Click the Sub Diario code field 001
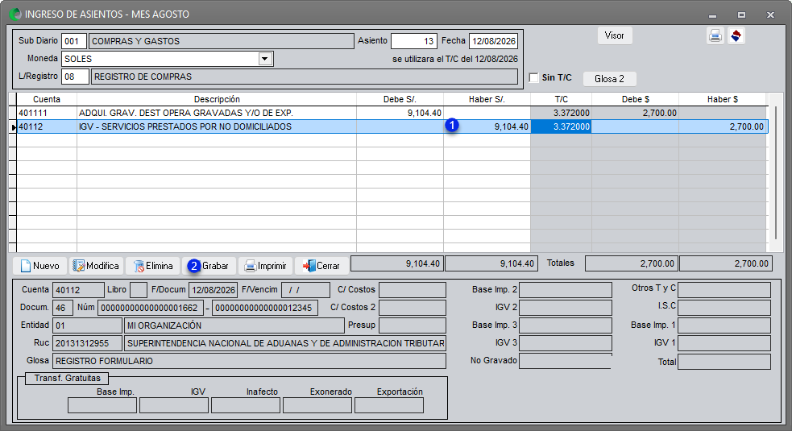The width and height of the screenshot is (792, 431). [x=74, y=41]
